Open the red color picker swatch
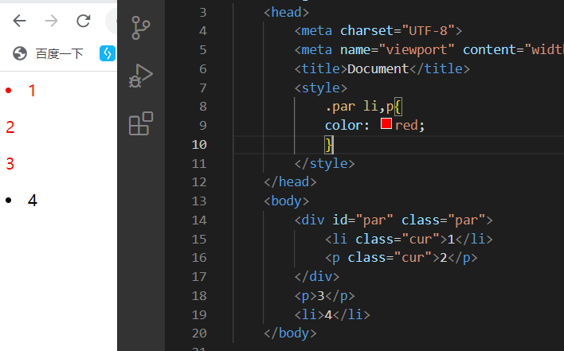564x351 pixels. point(386,125)
